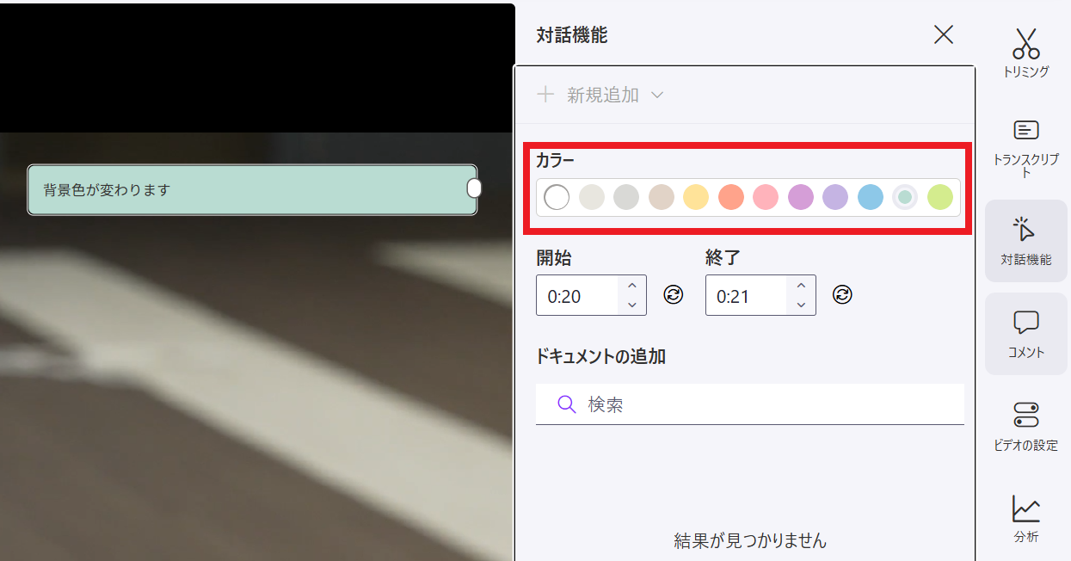View the 分析 analytics panel
1071x561 pixels.
point(1025,518)
